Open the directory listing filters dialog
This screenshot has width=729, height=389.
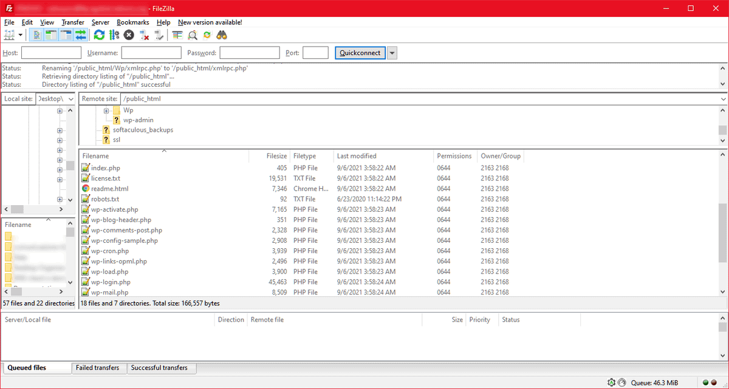tap(177, 35)
